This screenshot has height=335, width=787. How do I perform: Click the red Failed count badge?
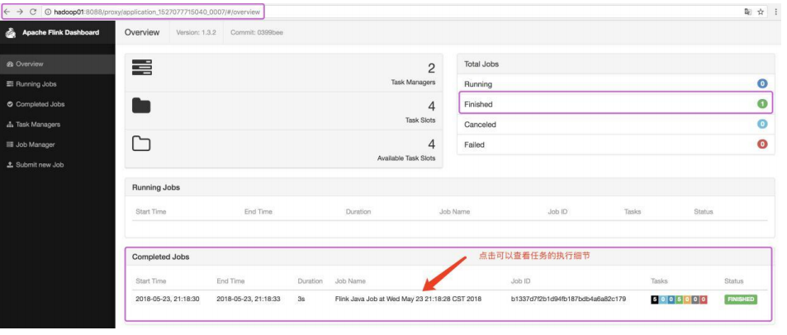click(762, 144)
